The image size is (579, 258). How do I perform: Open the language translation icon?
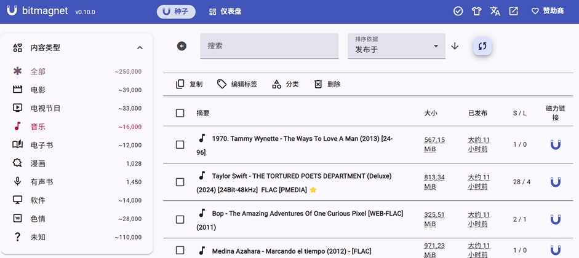point(495,11)
